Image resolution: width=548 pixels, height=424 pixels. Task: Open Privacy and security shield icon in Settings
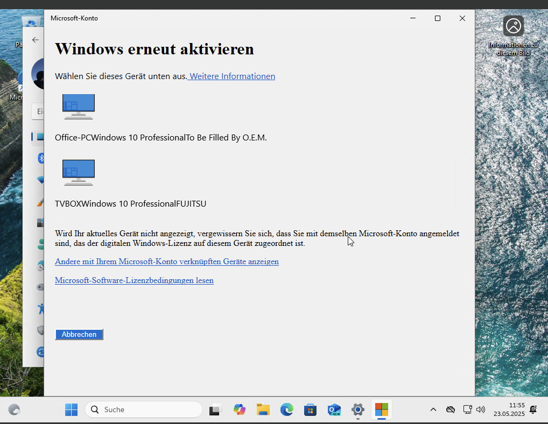pos(40,330)
